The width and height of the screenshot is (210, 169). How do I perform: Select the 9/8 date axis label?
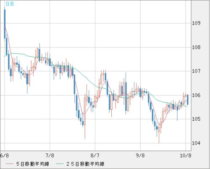140,156
